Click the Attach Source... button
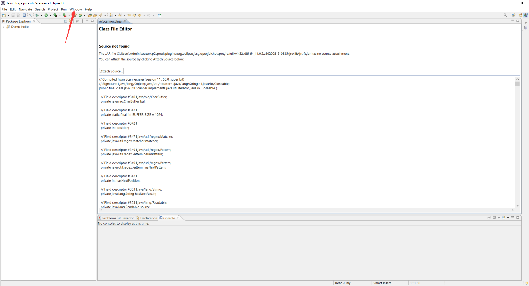The image size is (529, 286). pos(111,71)
